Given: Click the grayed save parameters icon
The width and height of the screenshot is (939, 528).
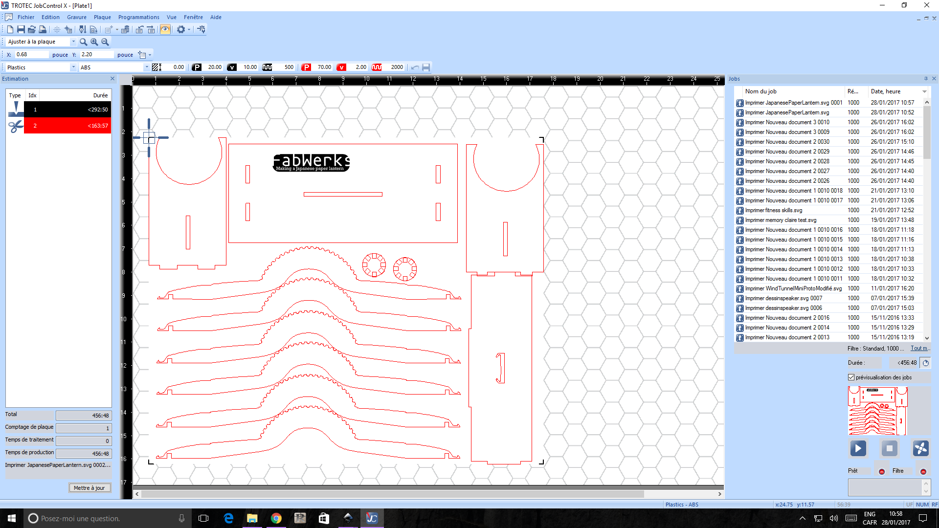Looking at the screenshot, I should tap(426, 67).
